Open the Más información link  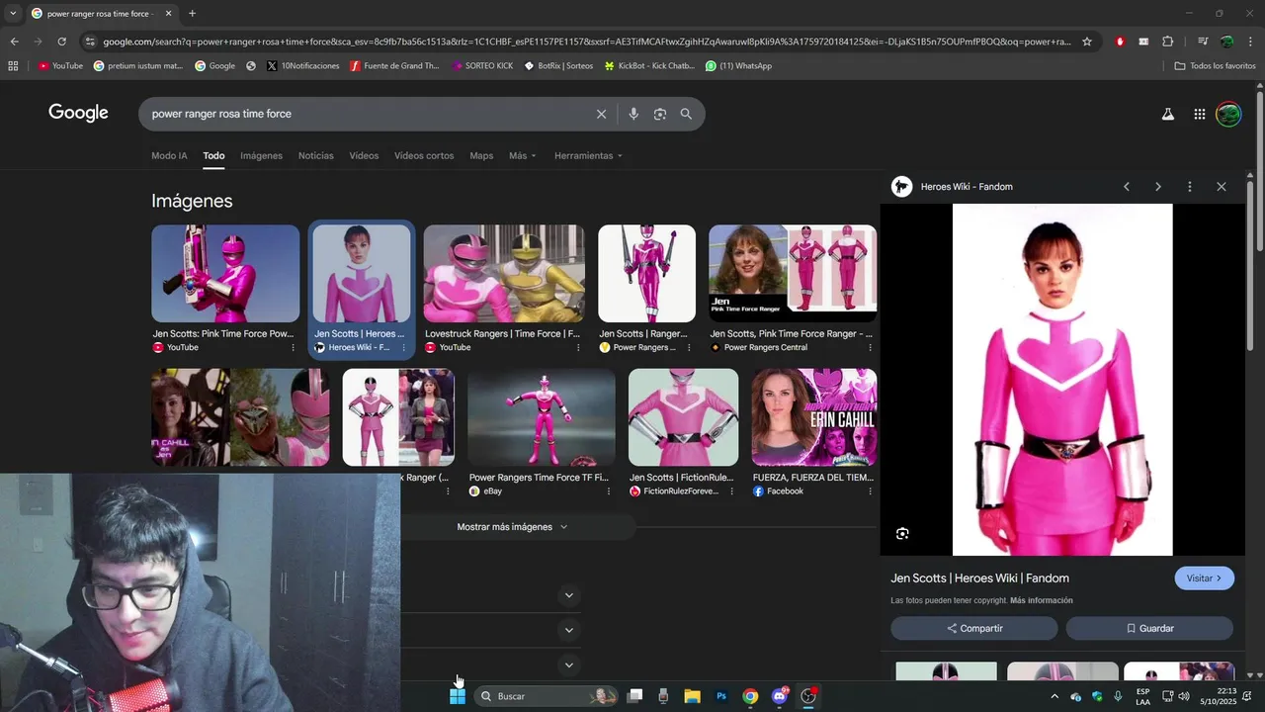(x=1041, y=600)
